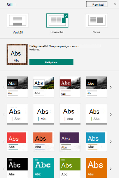Image resolution: width=119 pixels, height=178 pixels.
Task: Choose the Horizontal layout icon
Action: pos(57,20)
